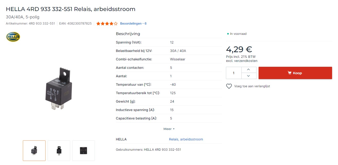This screenshot has height=165, width=338.
Task: Click the heart wishlist icon
Action: (229, 86)
